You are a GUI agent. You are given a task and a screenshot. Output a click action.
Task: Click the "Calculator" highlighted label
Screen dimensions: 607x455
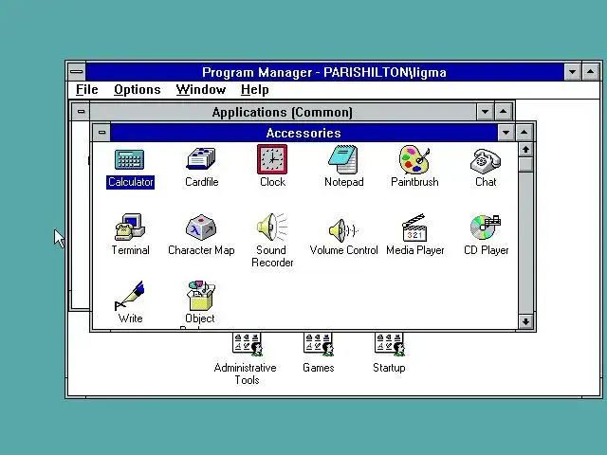pyautogui.click(x=131, y=182)
